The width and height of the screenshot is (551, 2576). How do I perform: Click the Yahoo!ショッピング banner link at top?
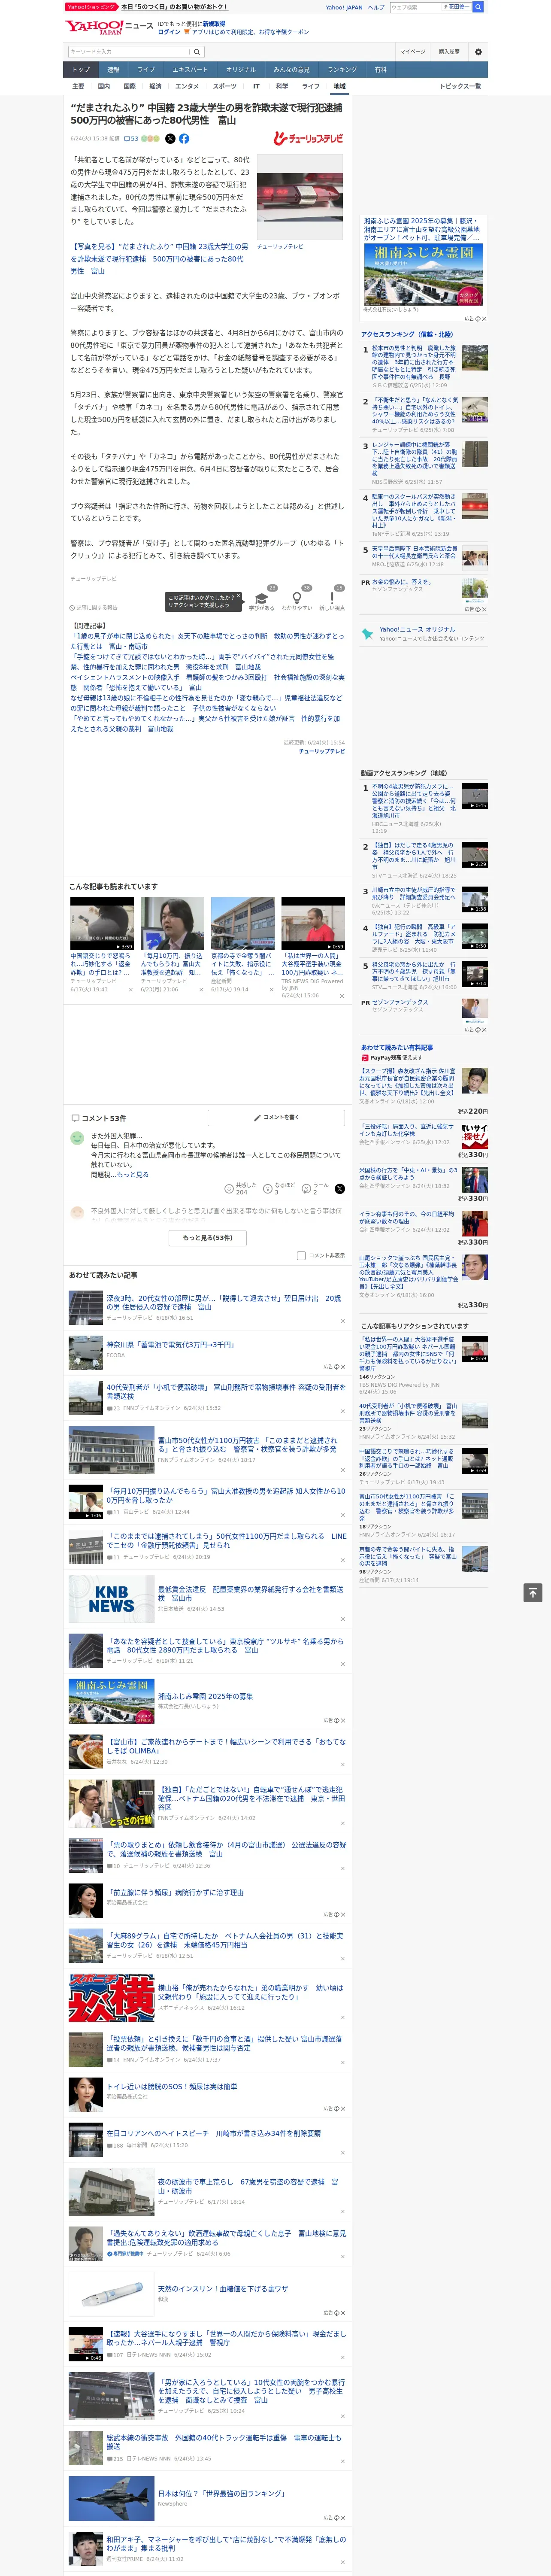pos(92,7)
